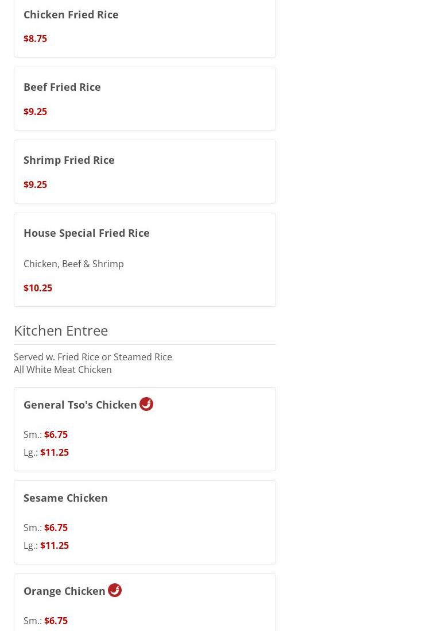Click the $8.75 Chicken Fried Rice price
Image resolution: width=442 pixels, height=631 pixels.
click(x=36, y=39)
